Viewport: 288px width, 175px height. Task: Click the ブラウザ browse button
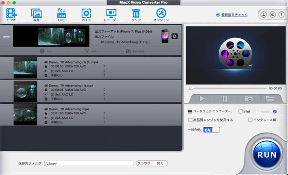click(144, 163)
